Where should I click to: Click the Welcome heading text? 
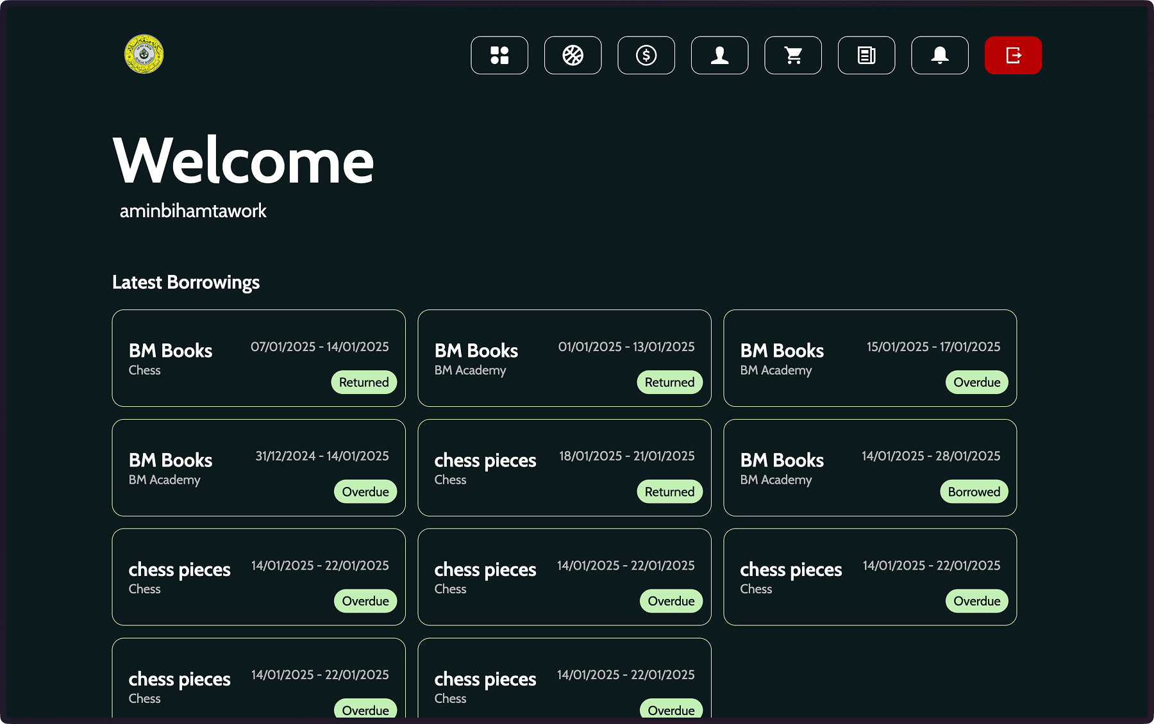pos(244,161)
